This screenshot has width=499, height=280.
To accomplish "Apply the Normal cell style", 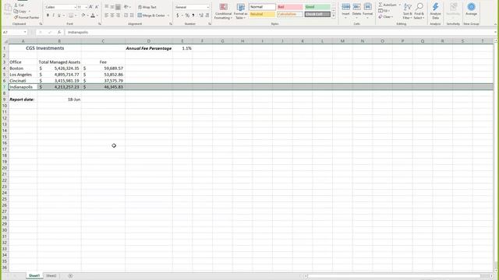I will click(262, 7).
